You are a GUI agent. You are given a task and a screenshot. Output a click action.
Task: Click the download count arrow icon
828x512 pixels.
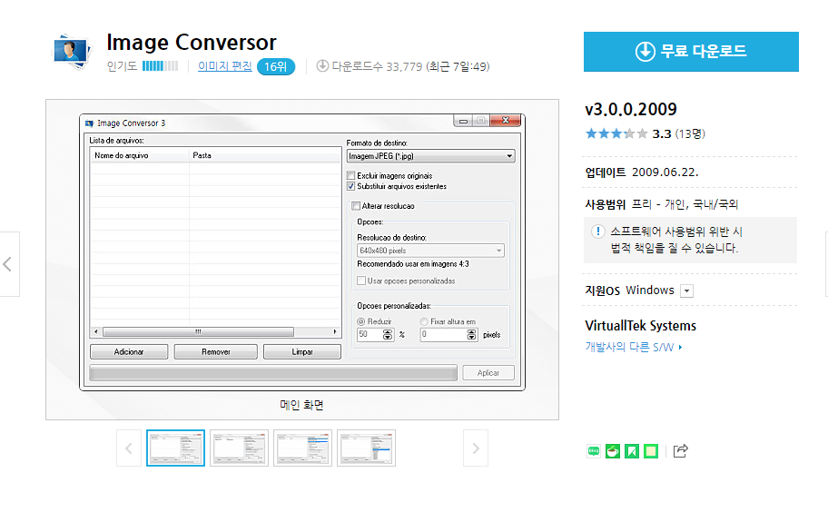[322, 66]
